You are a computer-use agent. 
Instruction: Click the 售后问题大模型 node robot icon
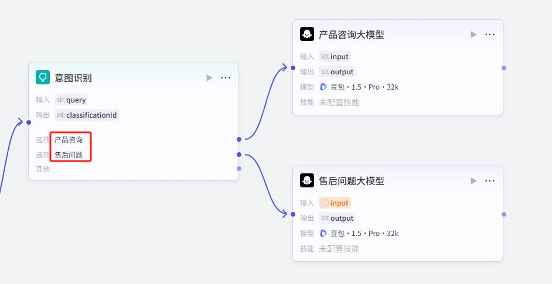point(306,181)
